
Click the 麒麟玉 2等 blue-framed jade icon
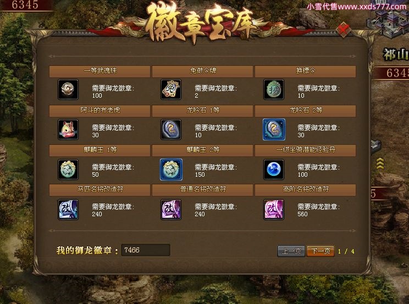pos(171,170)
